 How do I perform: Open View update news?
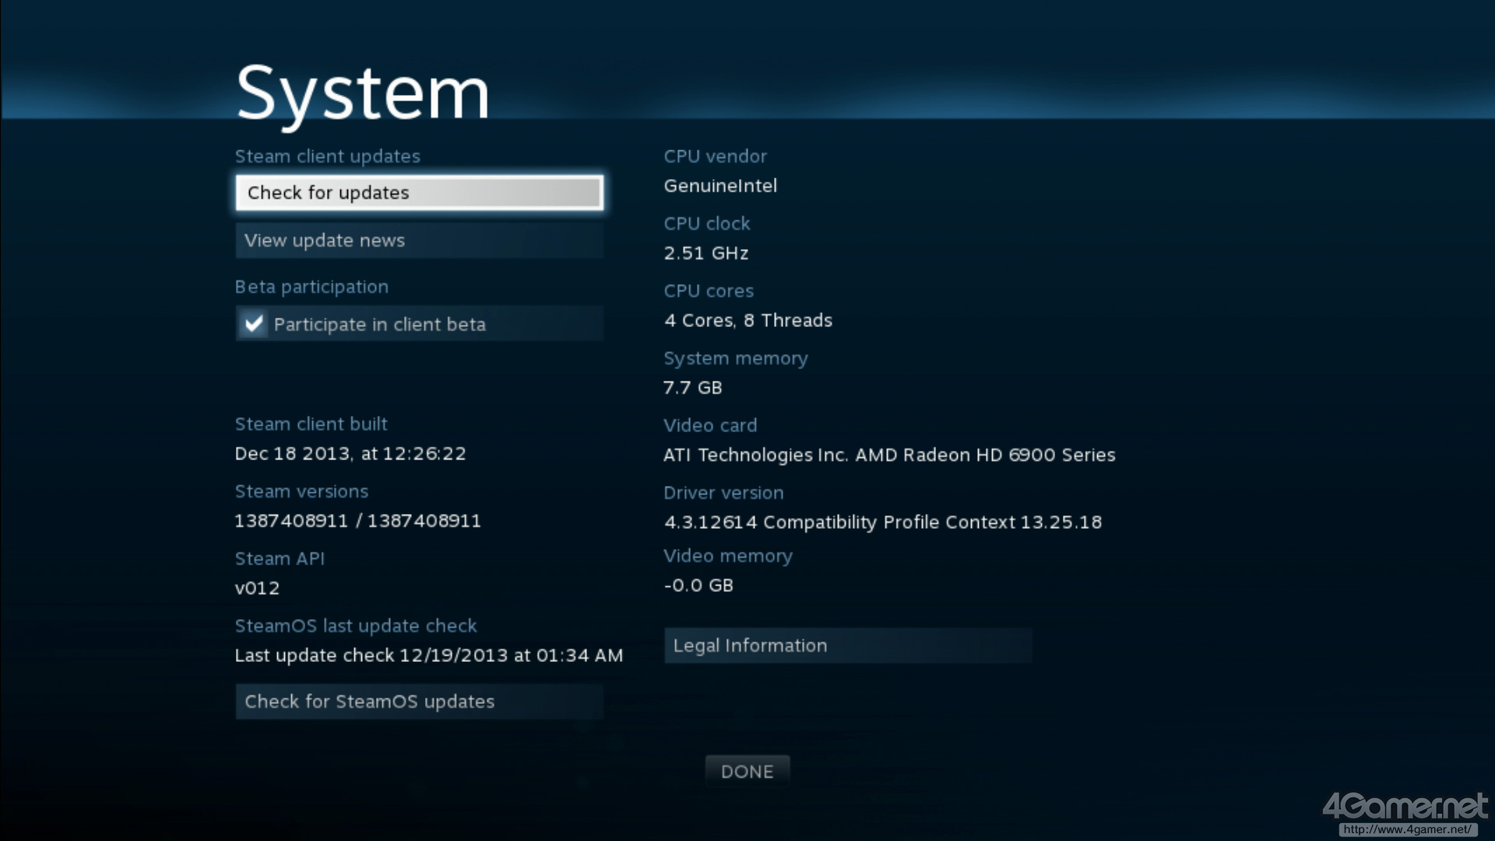(x=419, y=241)
